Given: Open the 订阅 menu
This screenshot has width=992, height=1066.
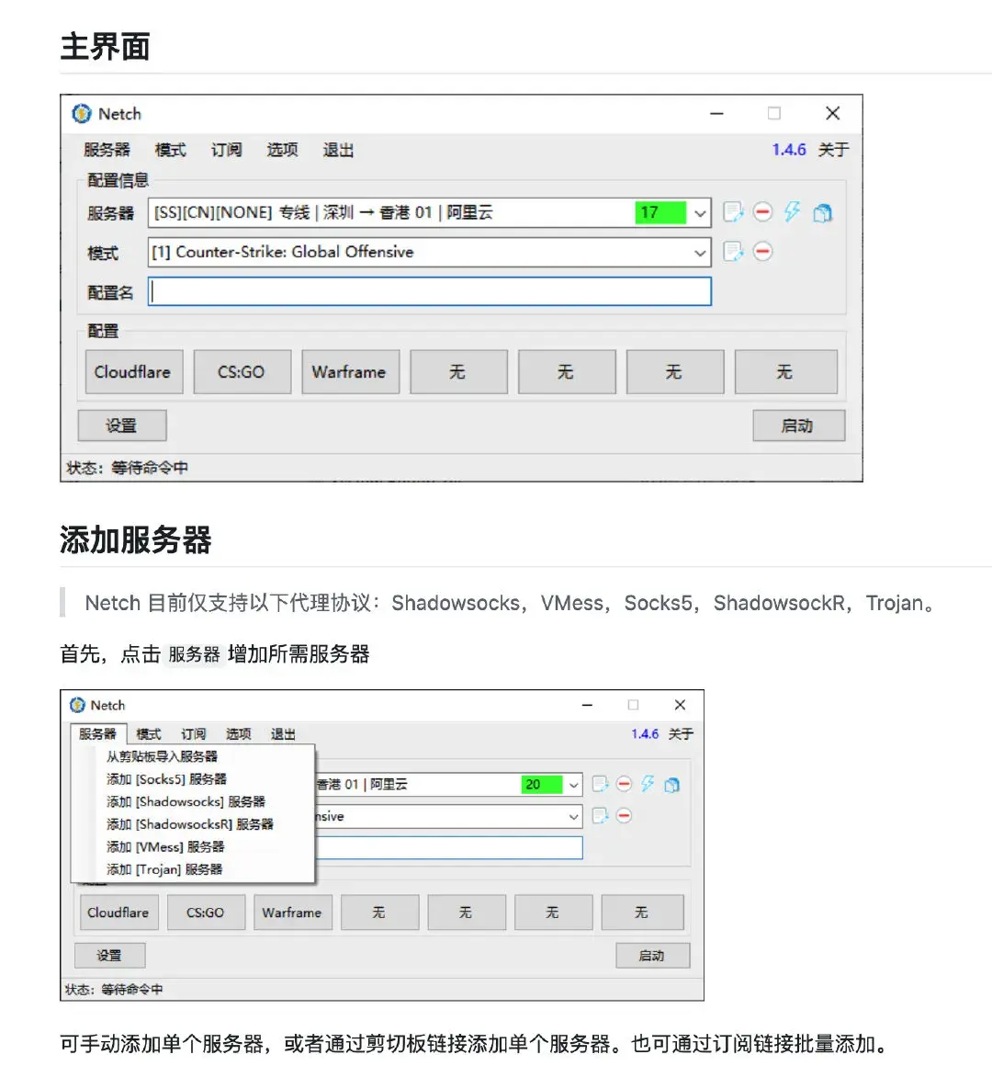Looking at the screenshot, I should 225,150.
